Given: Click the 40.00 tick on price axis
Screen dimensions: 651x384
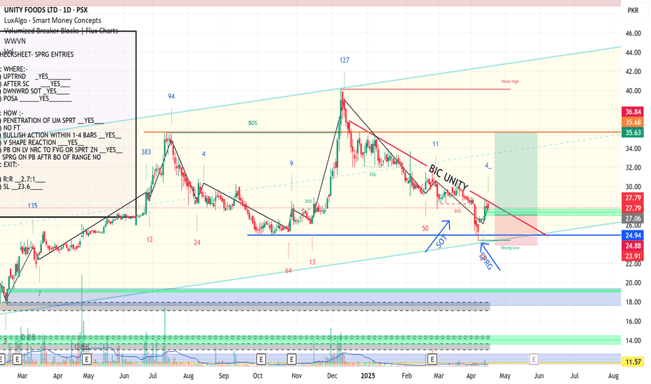Looking at the screenshot, I should click(x=633, y=91).
